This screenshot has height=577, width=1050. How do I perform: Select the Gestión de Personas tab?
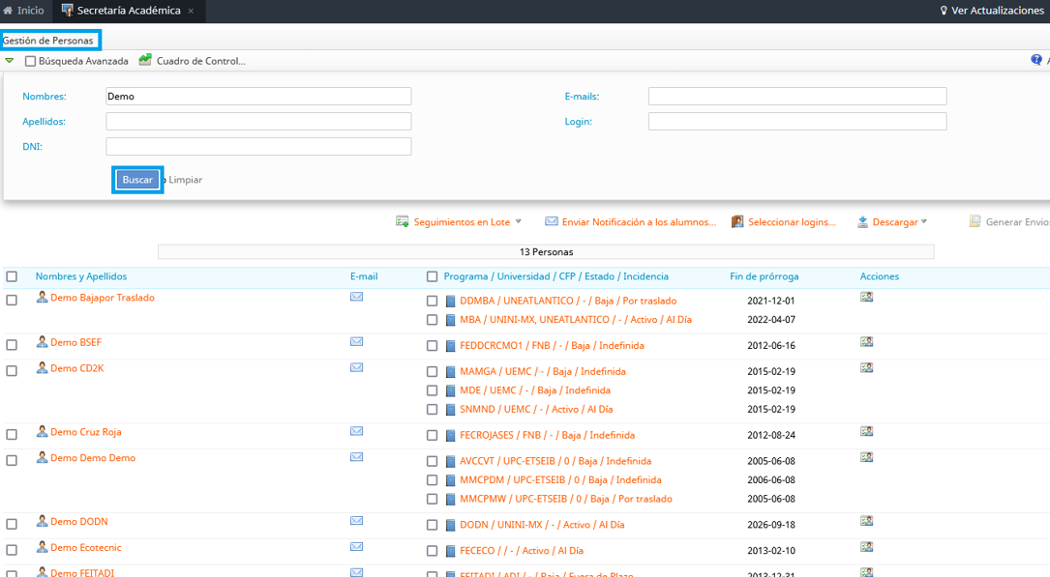coord(48,41)
